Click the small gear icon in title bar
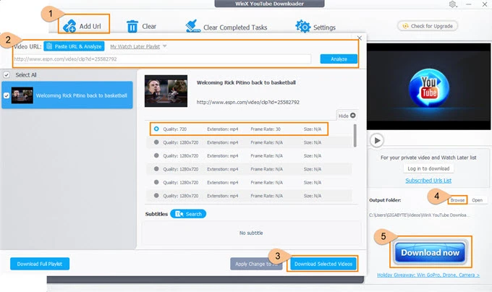Viewport: 492px width, 292px height. (x=452, y=4)
